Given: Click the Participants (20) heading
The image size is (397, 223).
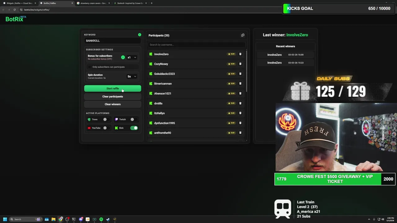Looking at the screenshot, I should pyautogui.click(x=159, y=35).
